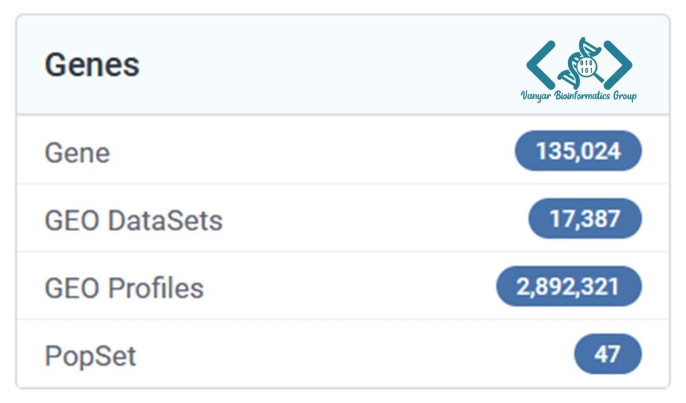Click the Genes section heading
This screenshot has width=686, height=403.
(92, 65)
